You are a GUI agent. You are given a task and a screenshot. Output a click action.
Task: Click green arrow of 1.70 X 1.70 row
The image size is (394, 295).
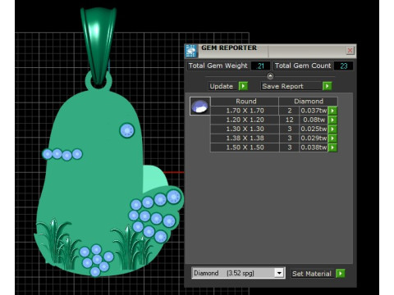(x=332, y=111)
